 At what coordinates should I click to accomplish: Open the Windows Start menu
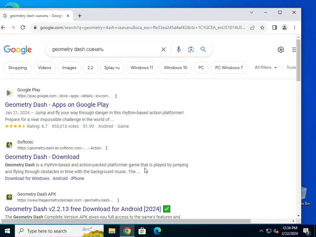coord(7,231)
